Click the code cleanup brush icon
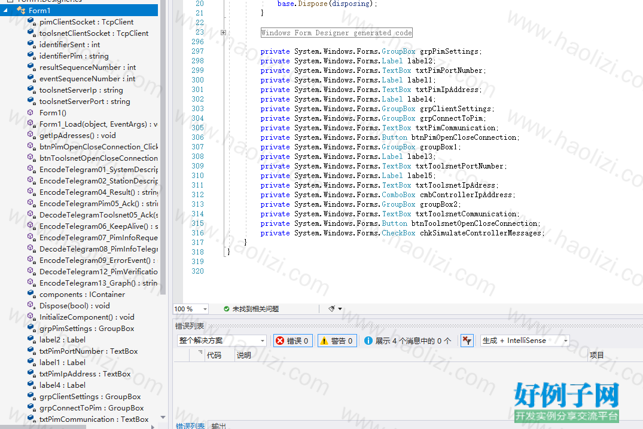The image size is (643, 429). pyautogui.click(x=332, y=308)
